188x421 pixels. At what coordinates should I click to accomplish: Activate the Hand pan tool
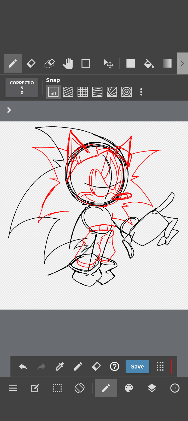coord(68,63)
